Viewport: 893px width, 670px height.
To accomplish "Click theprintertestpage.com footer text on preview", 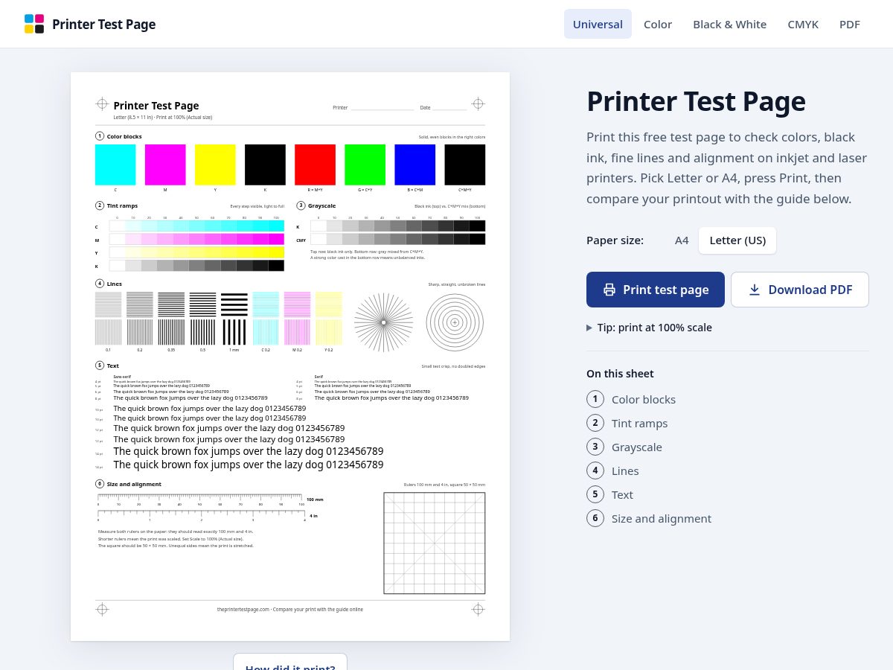I will 290,609.
